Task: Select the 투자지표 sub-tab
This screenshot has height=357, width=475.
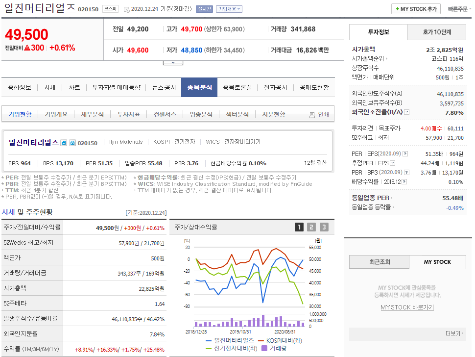Action: 129,114
